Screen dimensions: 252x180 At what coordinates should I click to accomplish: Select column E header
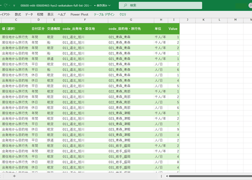tap(54, 20)
